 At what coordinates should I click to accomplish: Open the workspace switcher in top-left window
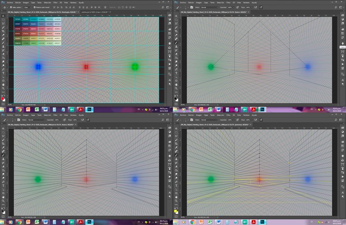tap(168, 7)
